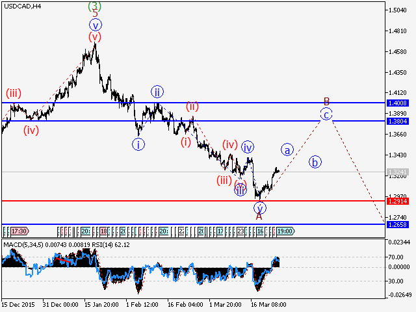
Task: Select the red 1.2914 price level tag
Action: click(397, 201)
